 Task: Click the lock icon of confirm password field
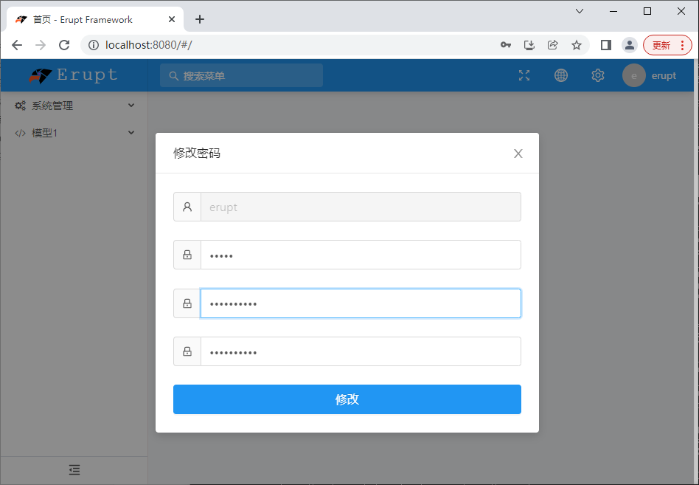[187, 351]
